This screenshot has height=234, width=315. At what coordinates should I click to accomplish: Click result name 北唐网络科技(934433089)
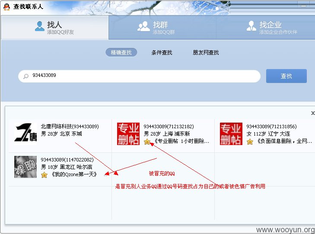(x=70, y=126)
